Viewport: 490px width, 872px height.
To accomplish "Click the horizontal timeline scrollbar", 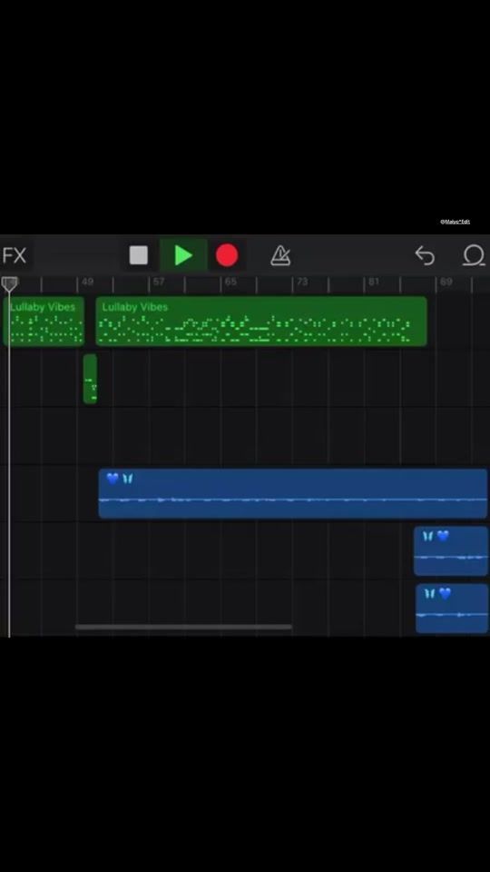I will 183,627.
